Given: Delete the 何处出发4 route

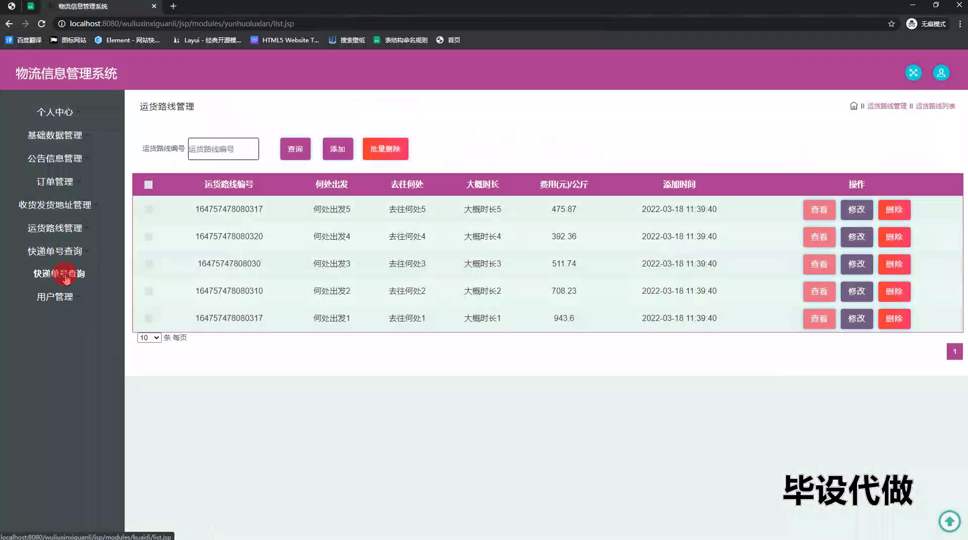Looking at the screenshot, I should point(894,237).
